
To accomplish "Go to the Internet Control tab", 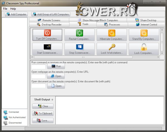I will pos(146,24).
